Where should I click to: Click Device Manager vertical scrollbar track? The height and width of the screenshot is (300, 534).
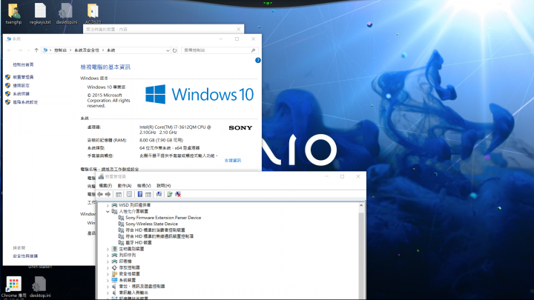[x=361, y=255]
